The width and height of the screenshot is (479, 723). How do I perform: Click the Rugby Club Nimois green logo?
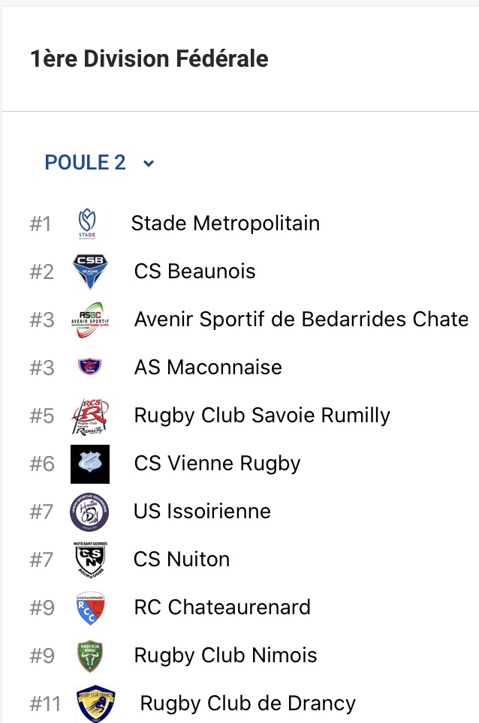click(x=90, y=655)
